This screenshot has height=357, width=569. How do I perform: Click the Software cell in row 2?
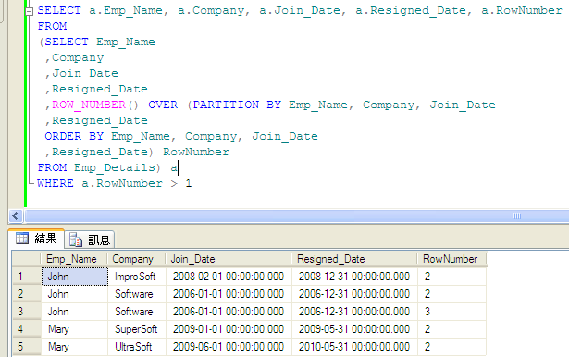(137, 294)
